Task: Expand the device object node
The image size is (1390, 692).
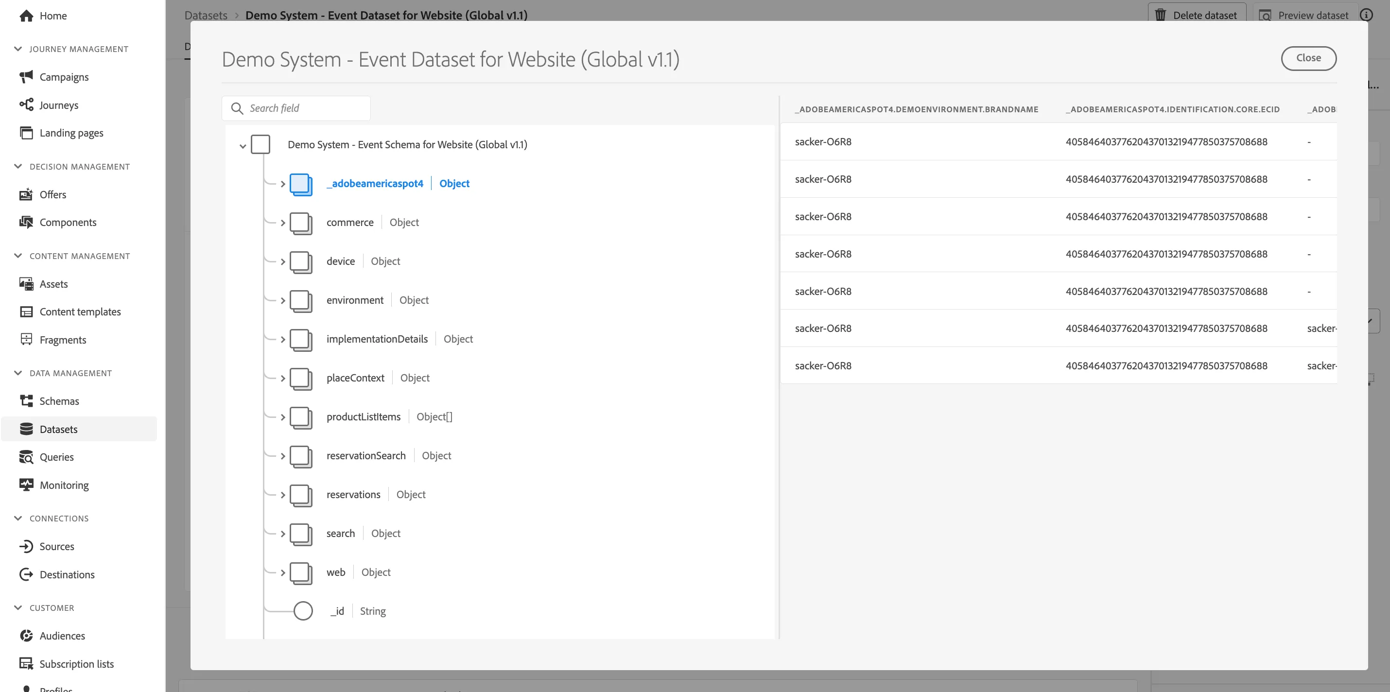Action: pyautogui.click(x=283, y=261)
